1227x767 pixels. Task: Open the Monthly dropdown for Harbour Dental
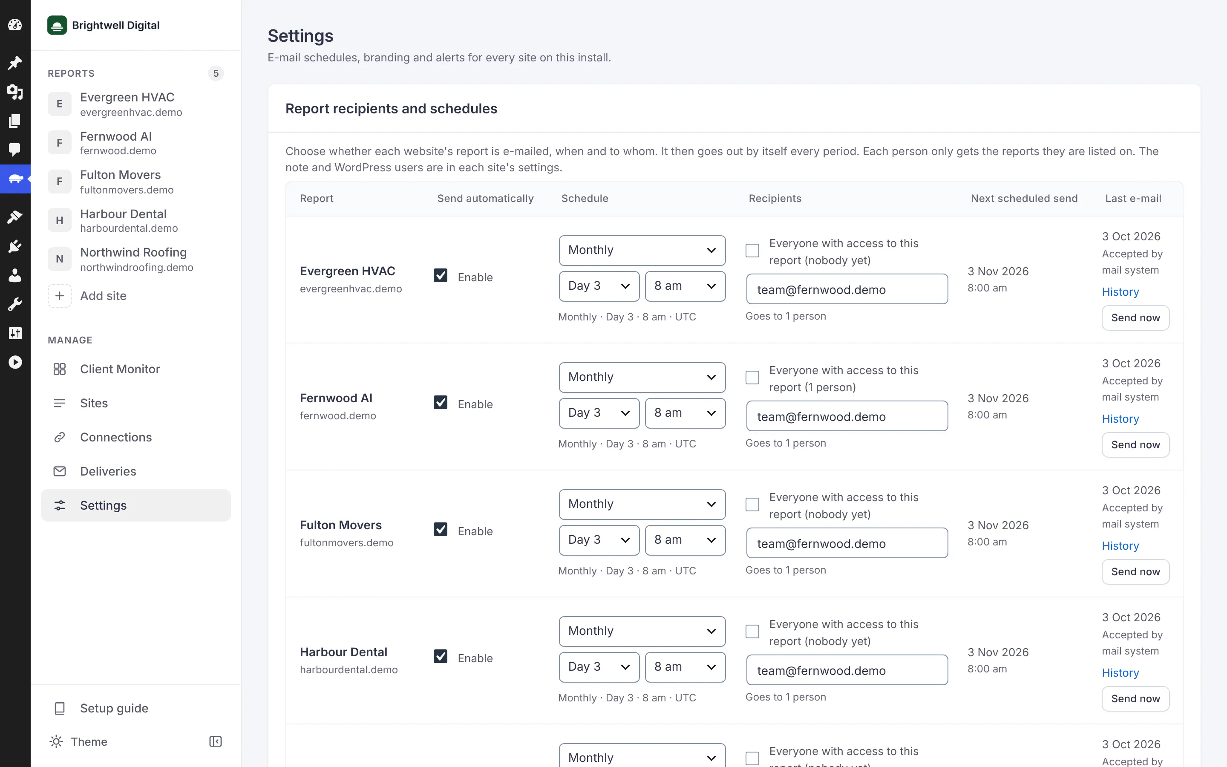click(642, 631)
